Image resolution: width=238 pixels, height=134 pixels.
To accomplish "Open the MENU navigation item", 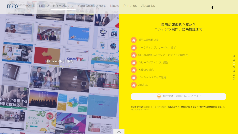I will tap(44, 6).
